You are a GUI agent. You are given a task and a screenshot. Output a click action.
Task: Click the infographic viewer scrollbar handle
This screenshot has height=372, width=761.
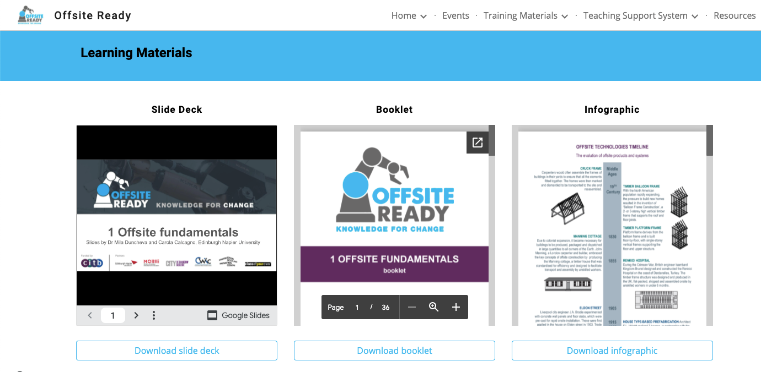click(x=710, y=141)
